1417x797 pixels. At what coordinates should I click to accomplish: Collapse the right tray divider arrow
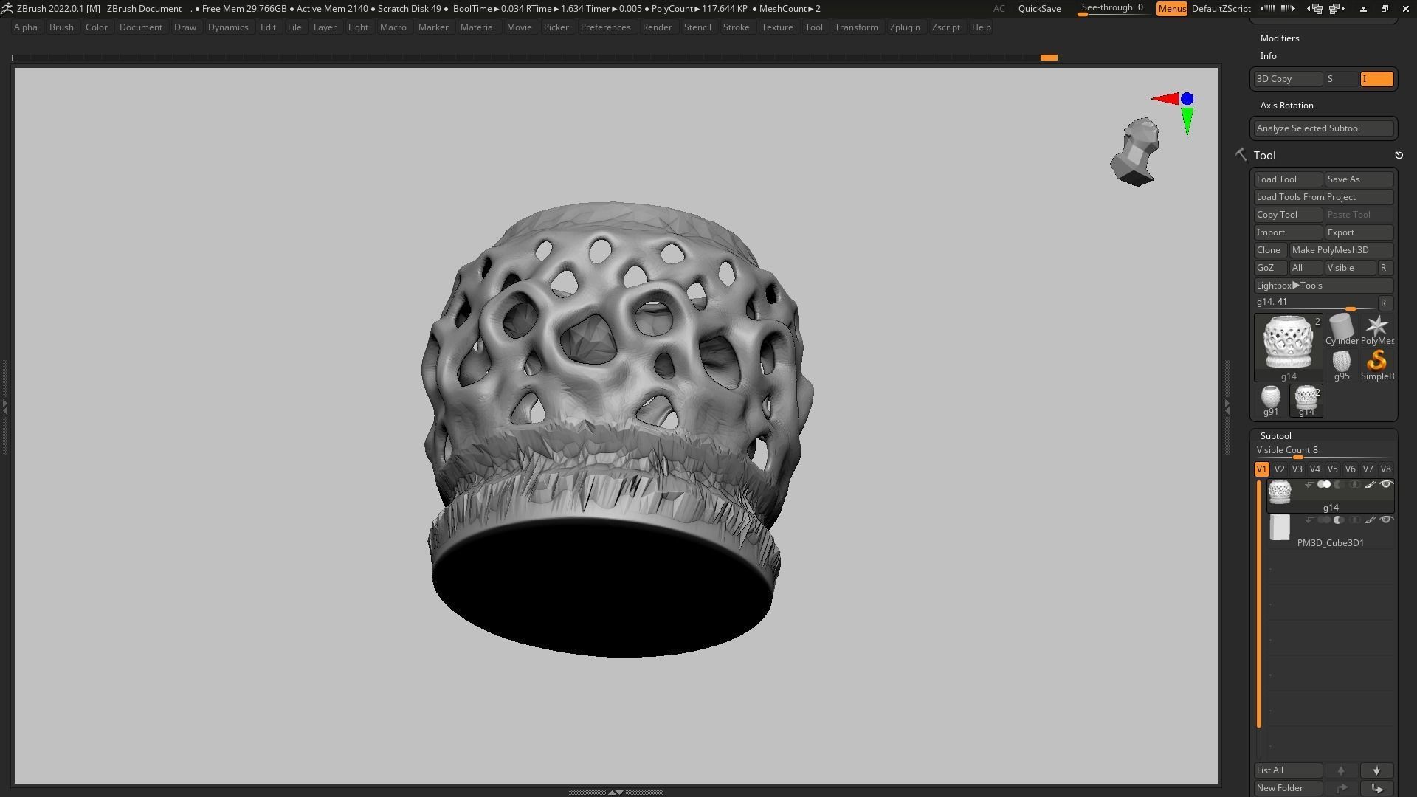click(1227, 406)
